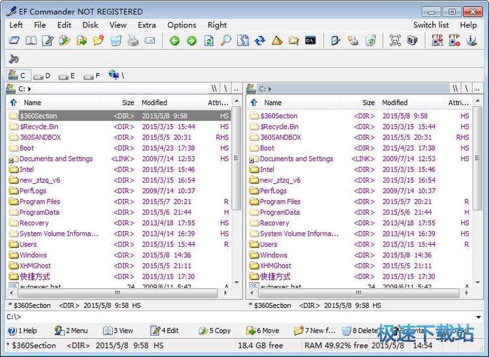Viewport: 489px width, 357px height.
Task: Click the yellow triangle toolbar icon
Action: pos(276,40)
